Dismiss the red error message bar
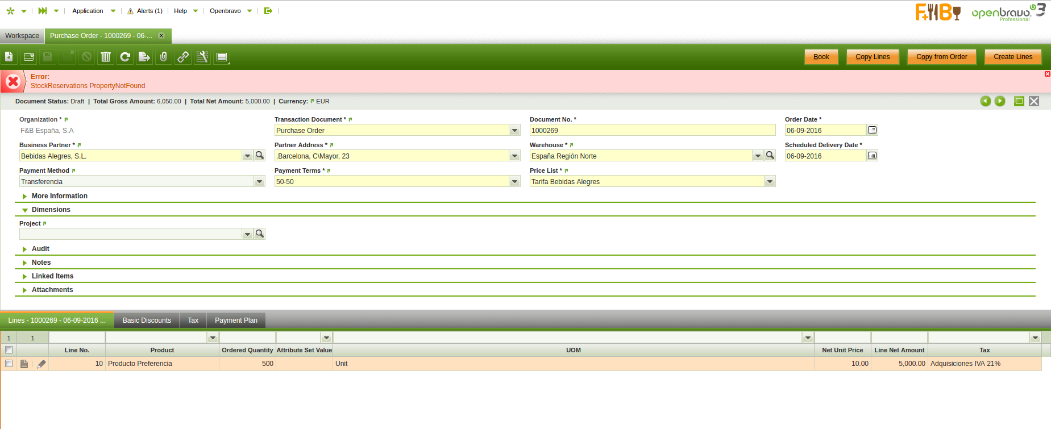1051x429 pixels. pyautogui.click(x=1048, y=74)
